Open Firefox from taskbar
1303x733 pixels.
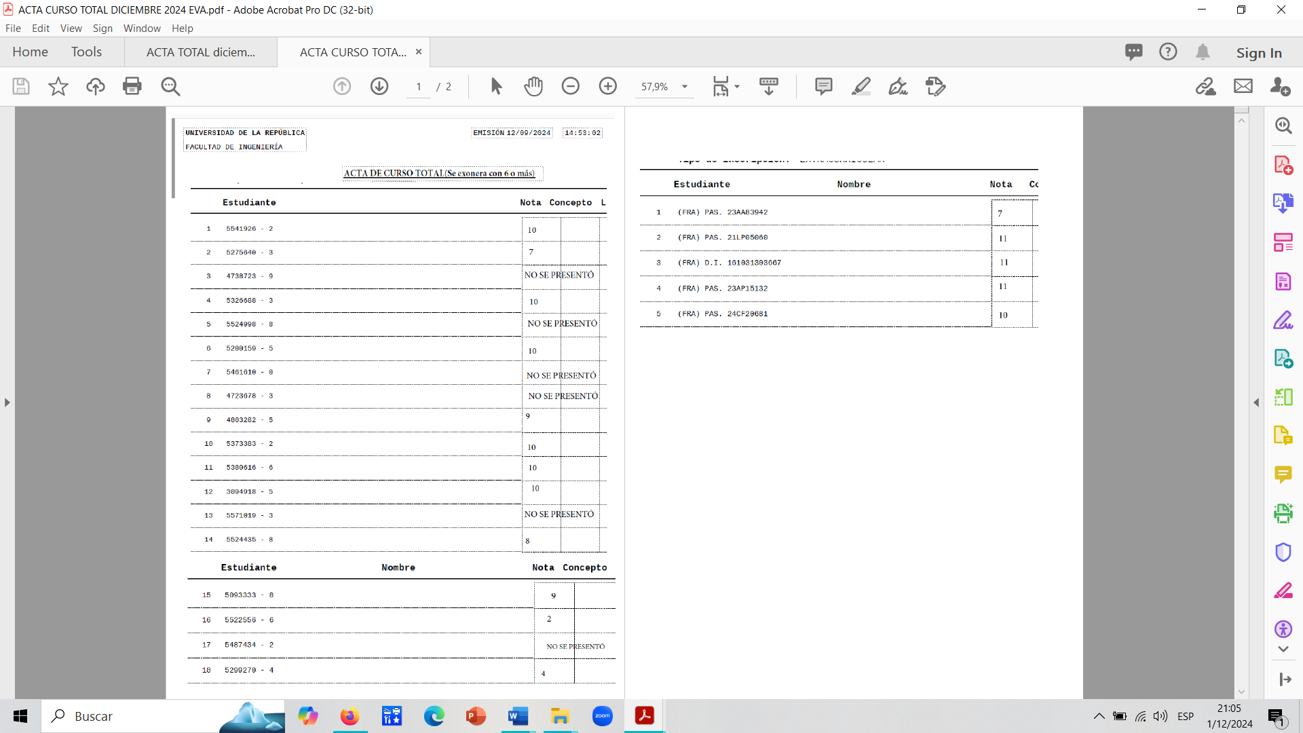click(350, 716)
